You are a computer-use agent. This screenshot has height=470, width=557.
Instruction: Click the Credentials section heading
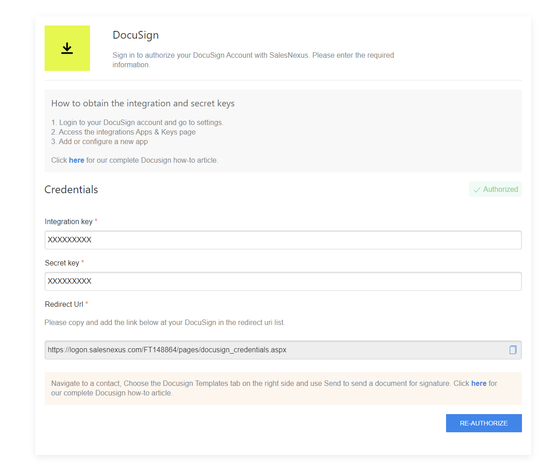(71, 190)
